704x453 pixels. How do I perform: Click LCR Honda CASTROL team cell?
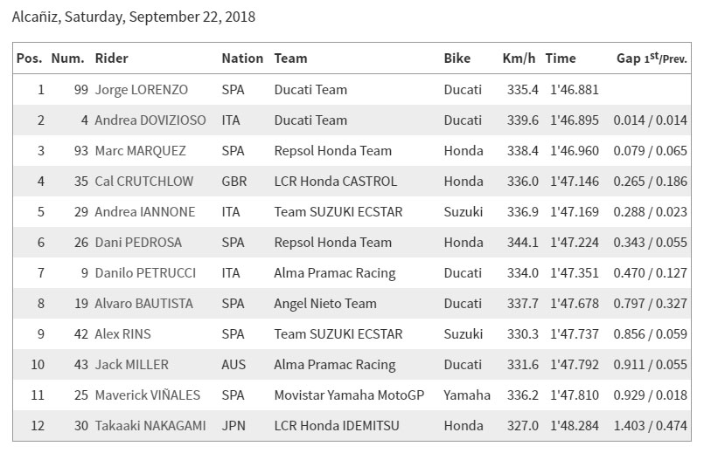(336, 181)
